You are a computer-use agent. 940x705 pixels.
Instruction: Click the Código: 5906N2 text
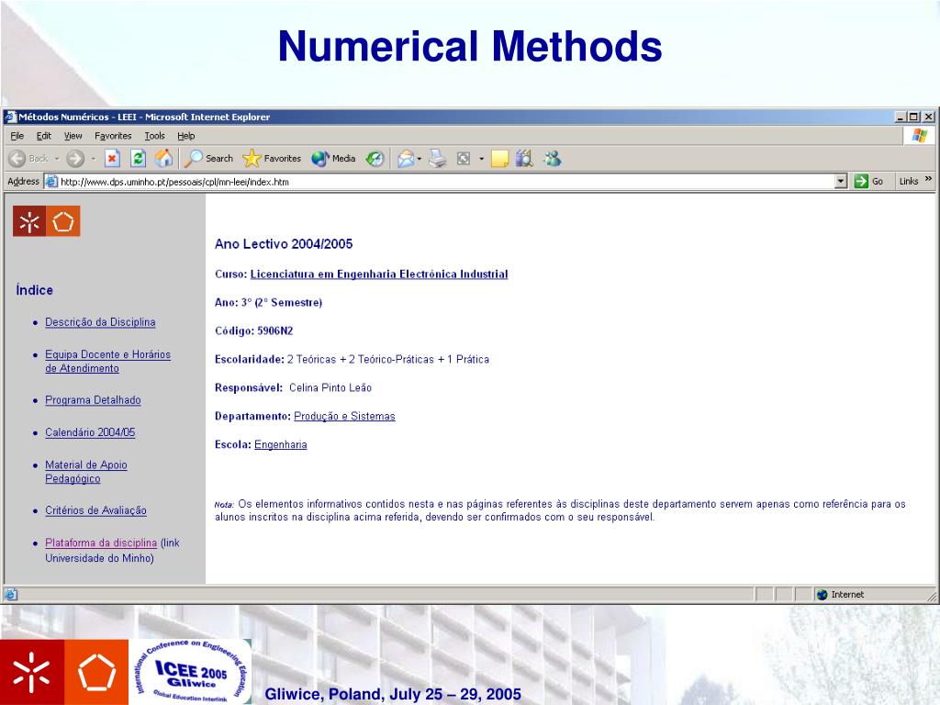point(253,330)
